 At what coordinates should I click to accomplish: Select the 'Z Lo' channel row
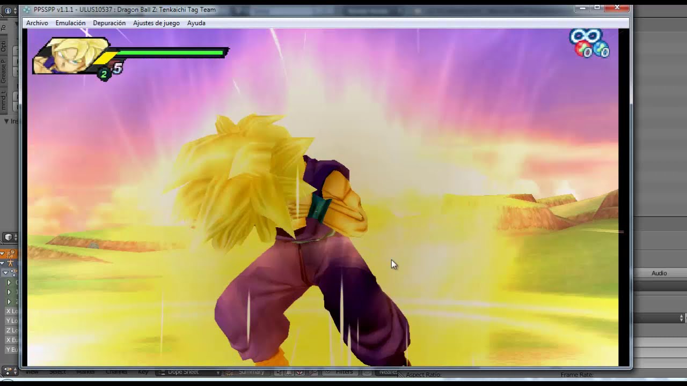point(11,331)
